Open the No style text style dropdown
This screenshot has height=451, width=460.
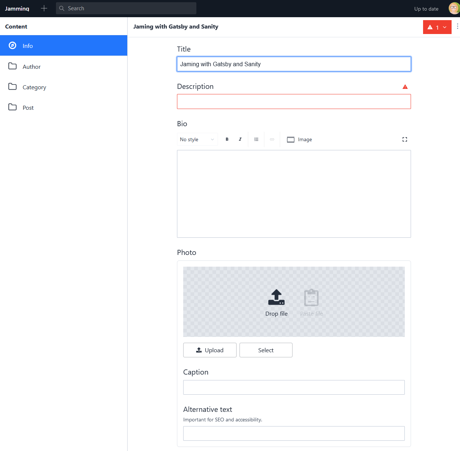coord(197,139)
